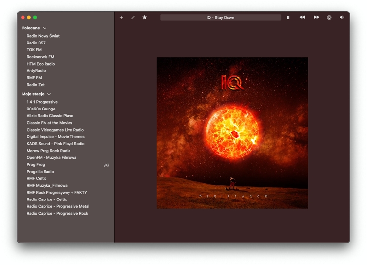Choose RMF Rock Progresywny + FAKTY
This screenshot has height=265, width=367.
click(57, 193)
